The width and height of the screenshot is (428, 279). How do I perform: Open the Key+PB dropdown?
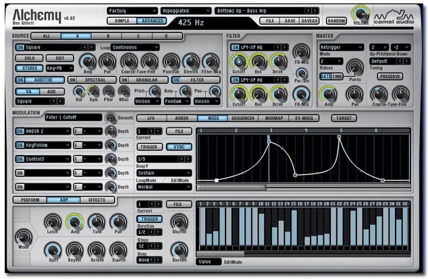click(x=60, y=68)
